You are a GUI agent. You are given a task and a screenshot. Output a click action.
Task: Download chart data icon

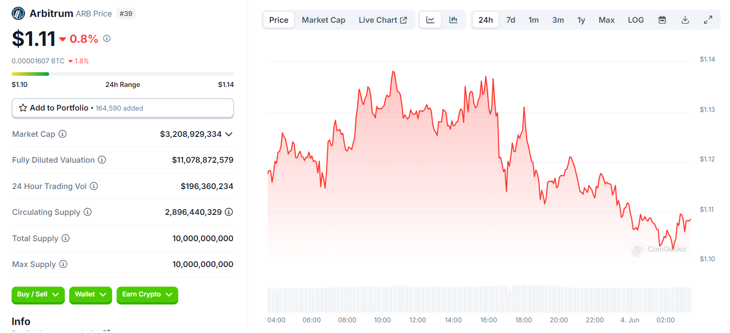coord(685,20)
